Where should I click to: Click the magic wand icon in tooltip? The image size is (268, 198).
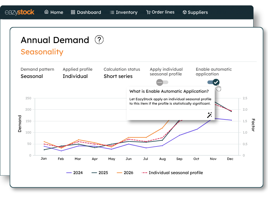[x=210, y=115]
